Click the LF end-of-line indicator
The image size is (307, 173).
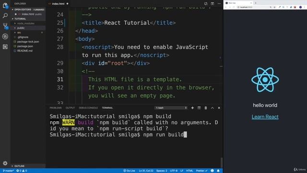coord(182,171)
